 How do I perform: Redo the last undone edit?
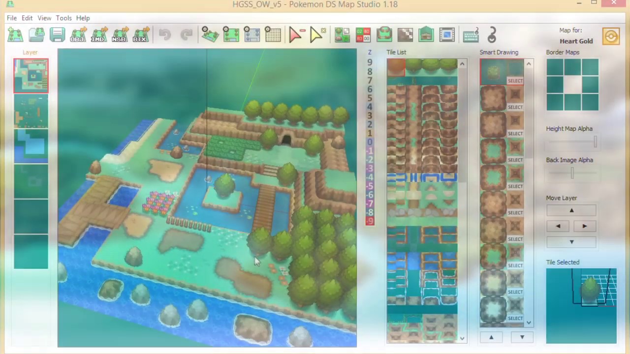pos(186,35)
